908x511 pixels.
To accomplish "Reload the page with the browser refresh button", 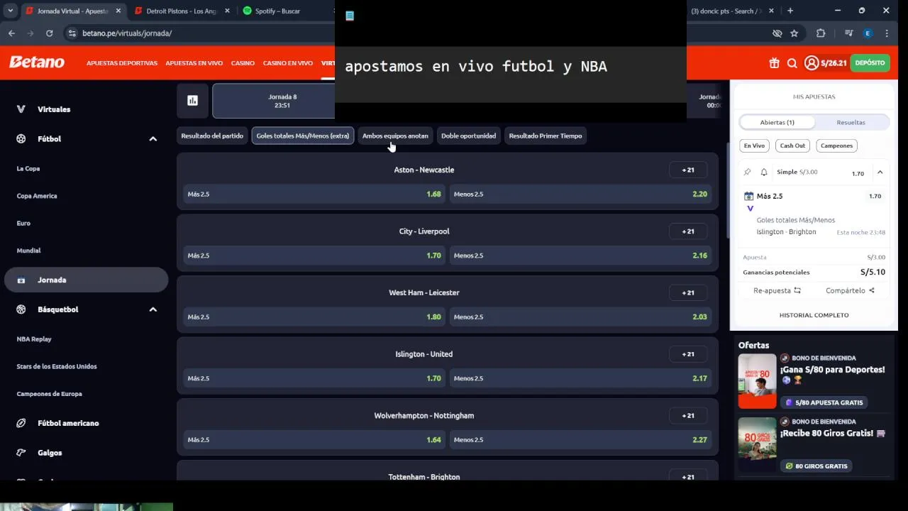I will click(49, 33).
